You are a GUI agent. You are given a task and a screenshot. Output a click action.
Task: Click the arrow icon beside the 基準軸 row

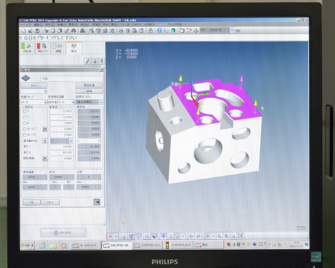(x=45, y=141)
